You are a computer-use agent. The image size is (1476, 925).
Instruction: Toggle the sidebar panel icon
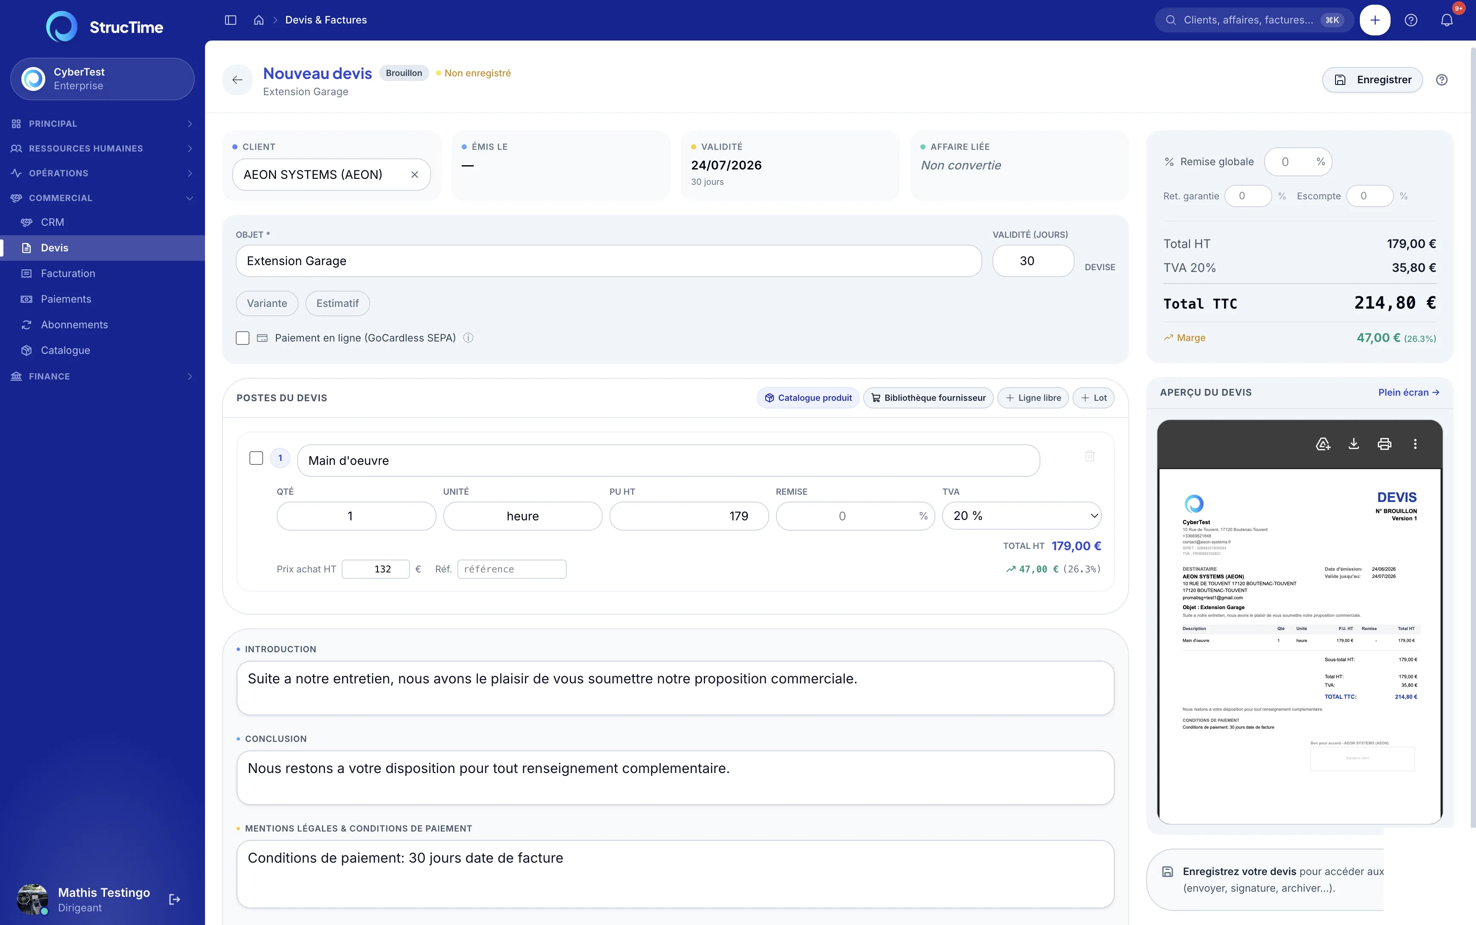(x=231, y=20)
